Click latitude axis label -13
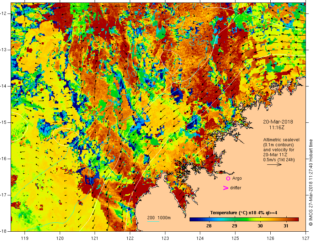 (x=4, y=50)
